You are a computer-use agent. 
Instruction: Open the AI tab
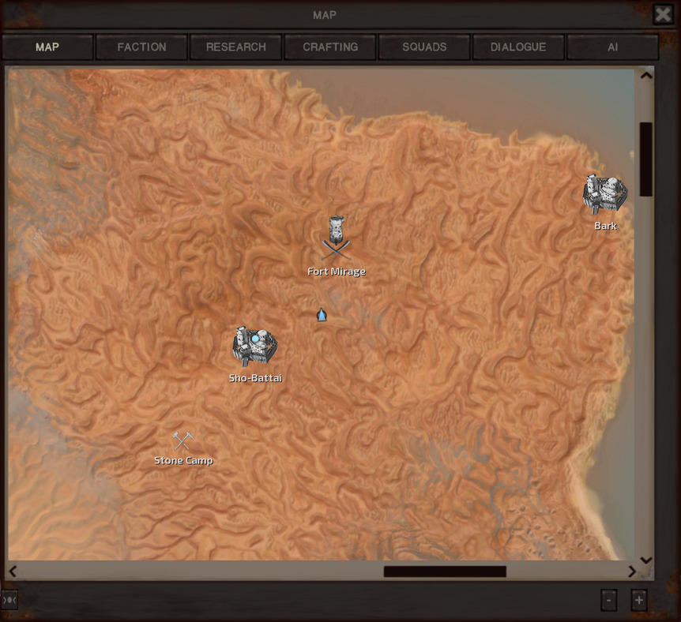(612, 47)
